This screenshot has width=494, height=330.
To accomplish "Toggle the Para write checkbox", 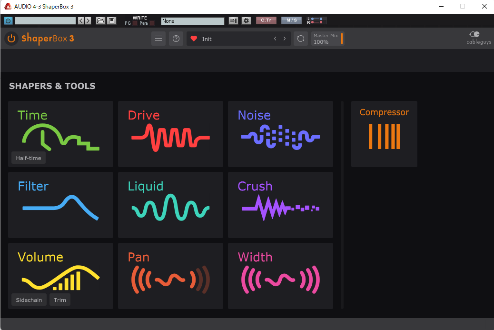I will point(152,23).
